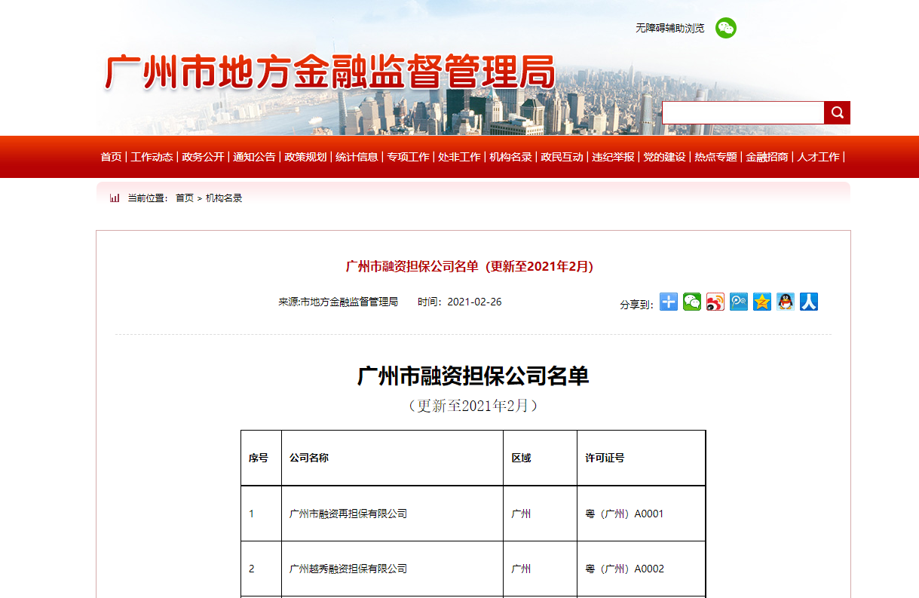Select 处非工作 in the navigation bar

pos(459,157)
